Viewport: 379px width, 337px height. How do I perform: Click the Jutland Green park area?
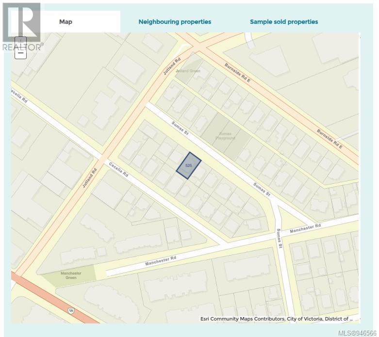[188, 71]
